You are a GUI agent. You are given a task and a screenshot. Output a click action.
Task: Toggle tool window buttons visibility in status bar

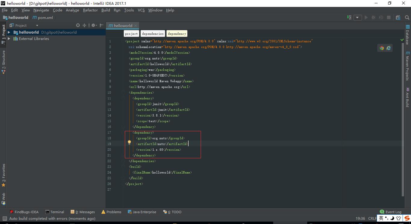pos(4,219)
